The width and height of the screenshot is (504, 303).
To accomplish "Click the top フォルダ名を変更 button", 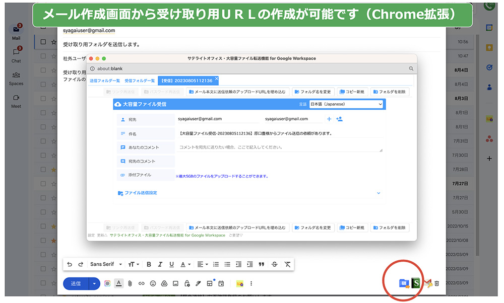I will click(x=313, y=92).
